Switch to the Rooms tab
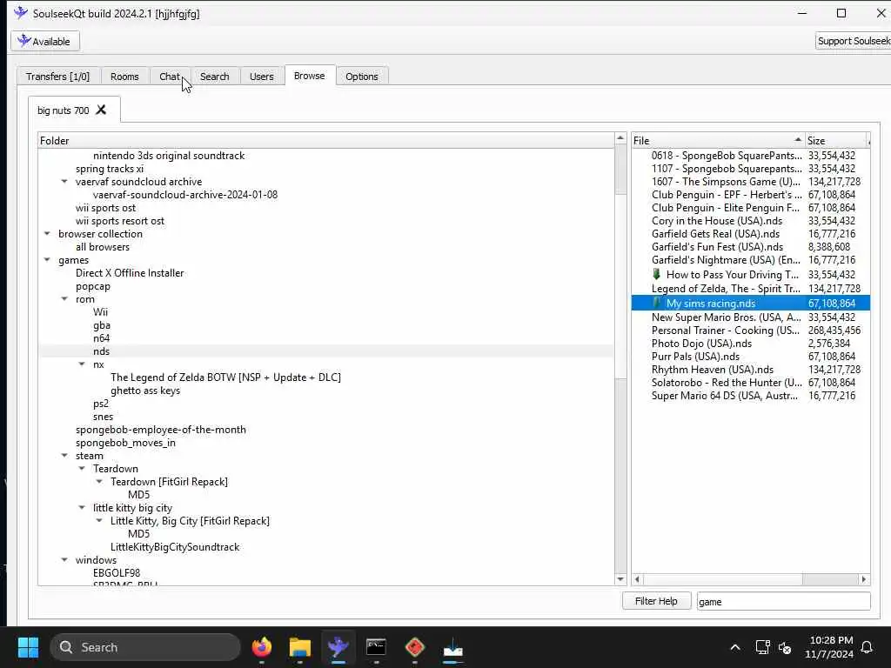The height and width of the screenshot is (668, 891). pos(124,77)
